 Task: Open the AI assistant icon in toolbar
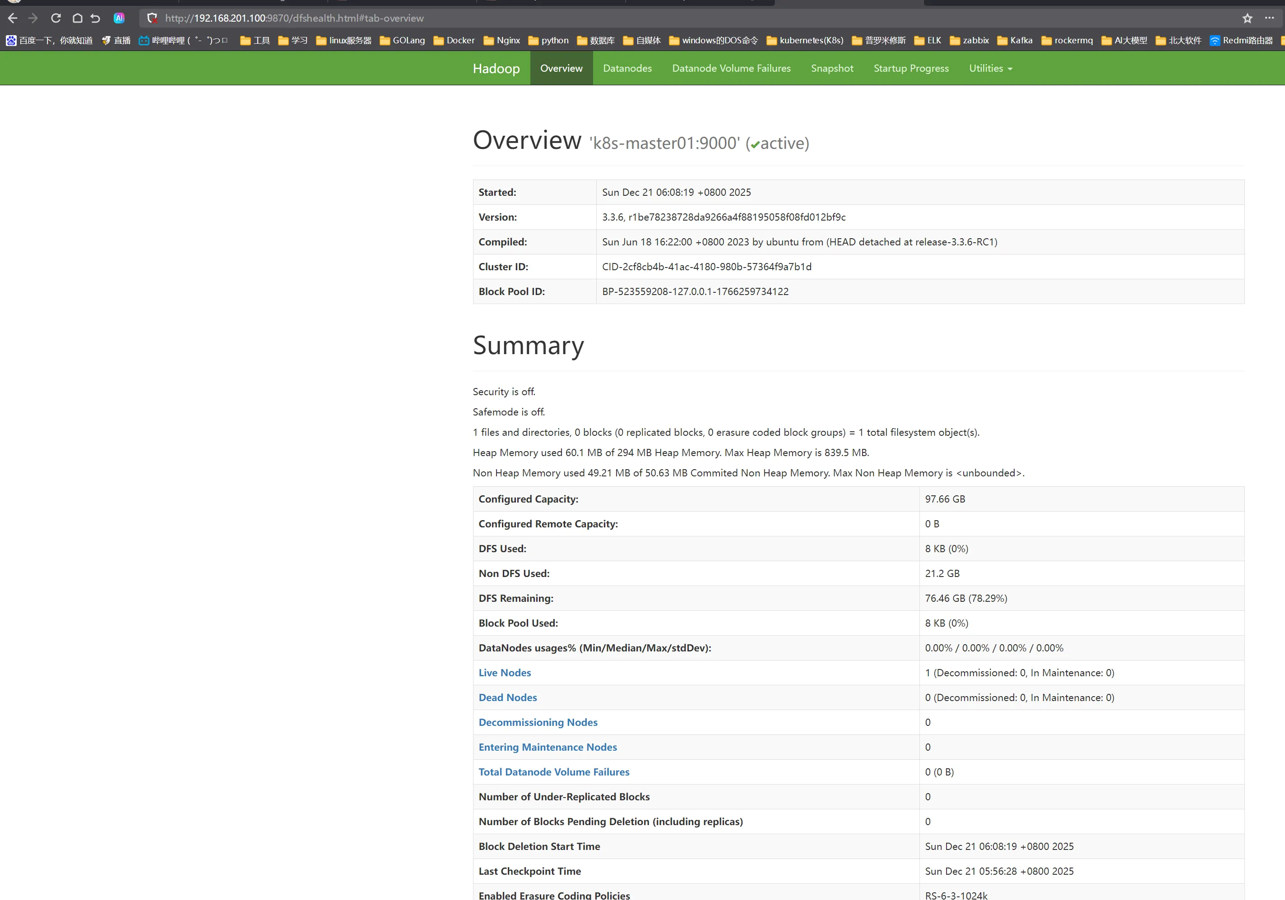[x=119, y=18]
